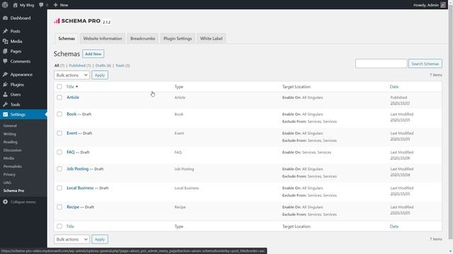Click the Media icon in sidebar
Viewport: 453px width, 254px height.
[x=5, y=41]
